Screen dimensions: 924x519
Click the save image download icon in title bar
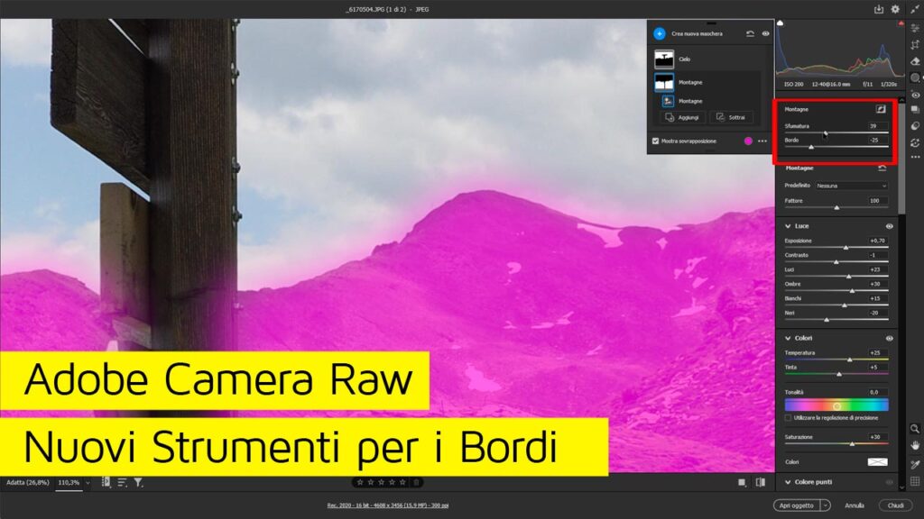tap(879, 9)
